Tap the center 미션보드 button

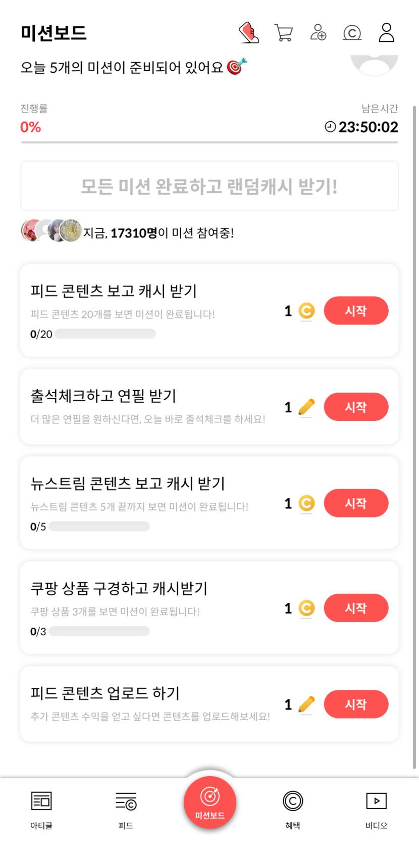click(x=210, y=802)
